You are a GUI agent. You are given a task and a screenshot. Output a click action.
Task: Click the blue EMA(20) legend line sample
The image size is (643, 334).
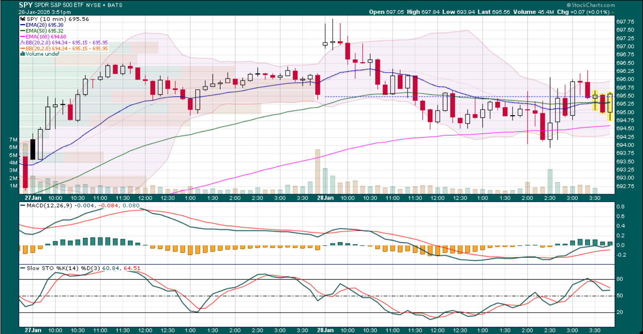(x=23, y=25)
